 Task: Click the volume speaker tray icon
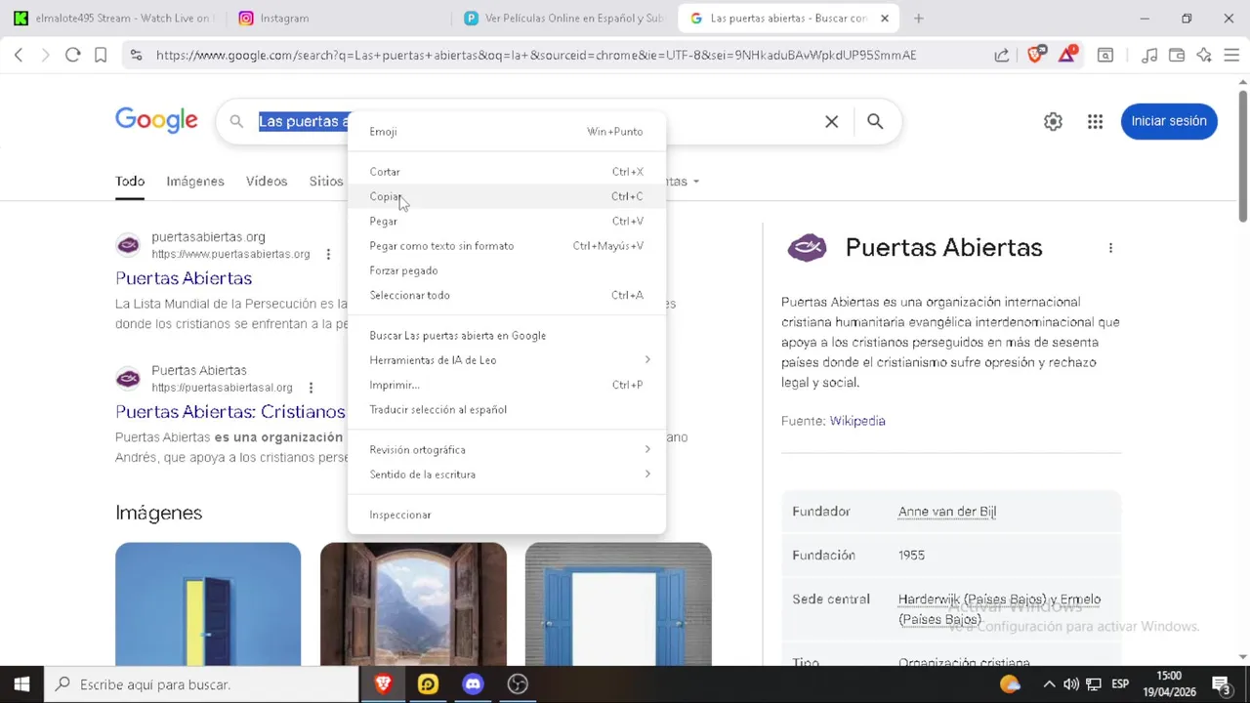[1071, 684]
